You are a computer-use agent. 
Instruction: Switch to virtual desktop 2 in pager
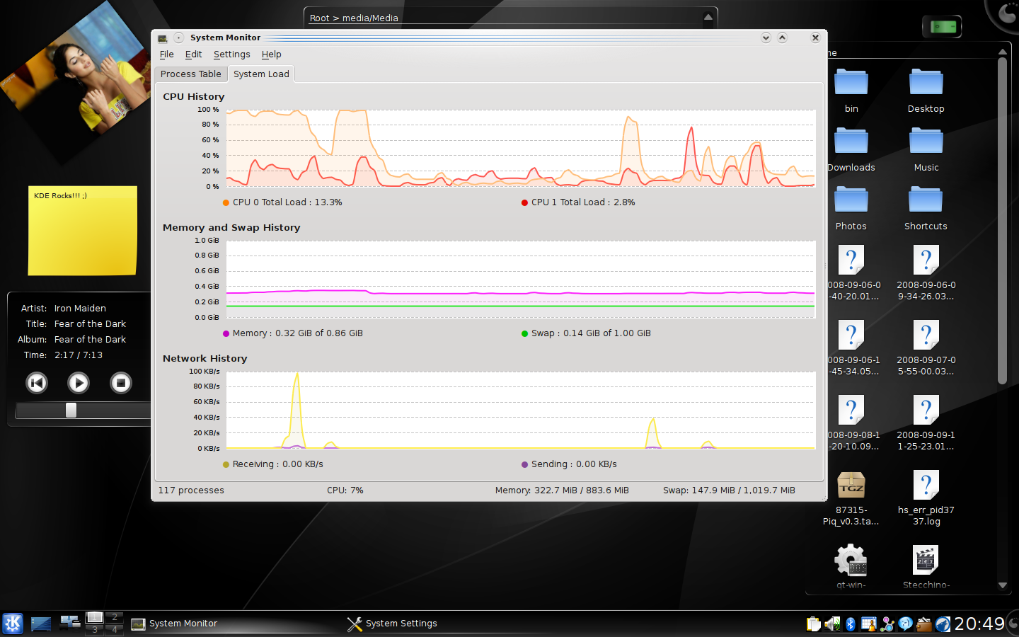(114, 617)
